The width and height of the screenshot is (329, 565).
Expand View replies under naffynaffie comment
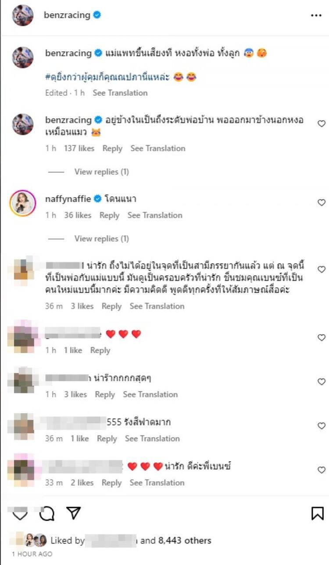coord(101,238)
